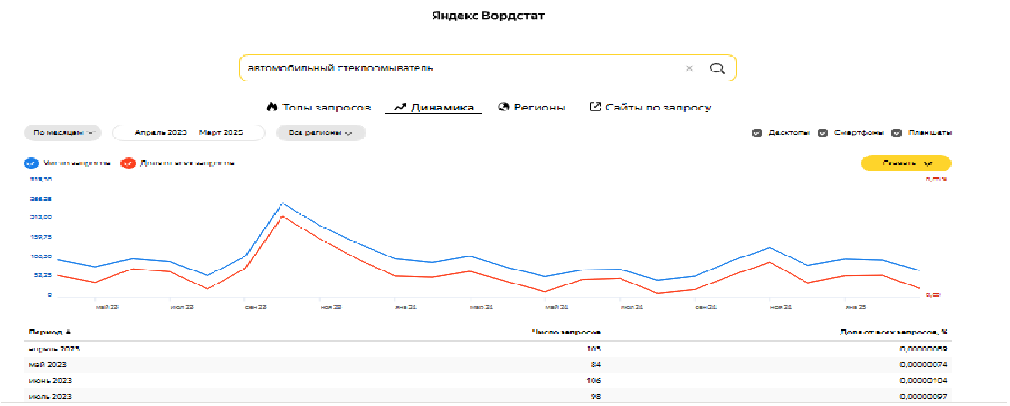The height and width of the screenshot is (406, 1010).
Task: Open the По месяцам dropdown
Action: click(x=63, y=132)
